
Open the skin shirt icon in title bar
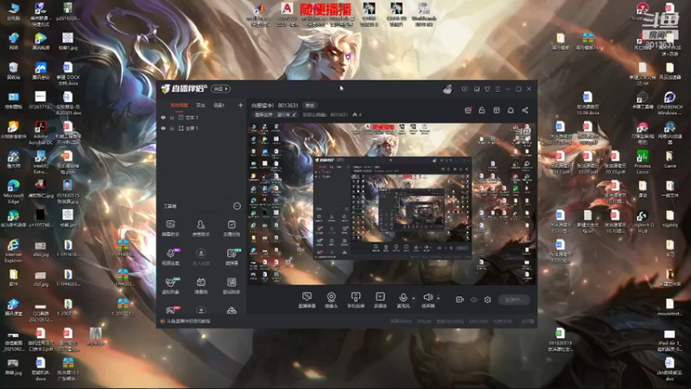pyautogui.click(x=487, y=89)
